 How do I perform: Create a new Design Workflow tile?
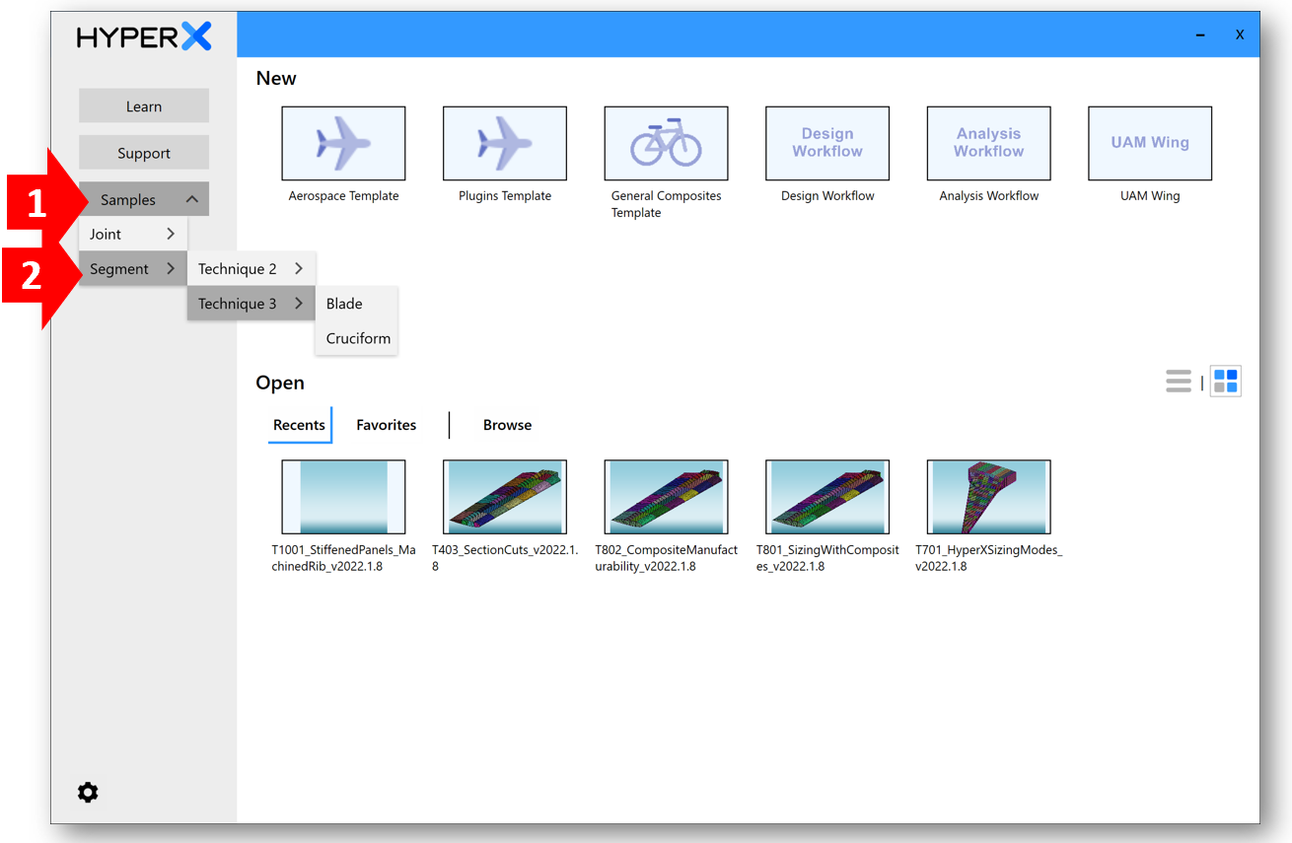pos(827,144)
